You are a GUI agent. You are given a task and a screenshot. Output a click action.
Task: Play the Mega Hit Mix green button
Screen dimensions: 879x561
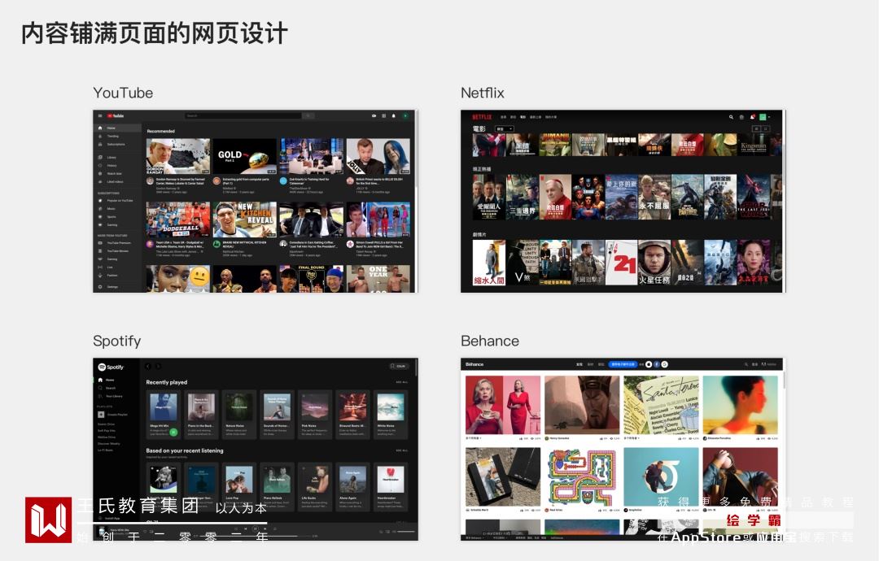(173, 433)
